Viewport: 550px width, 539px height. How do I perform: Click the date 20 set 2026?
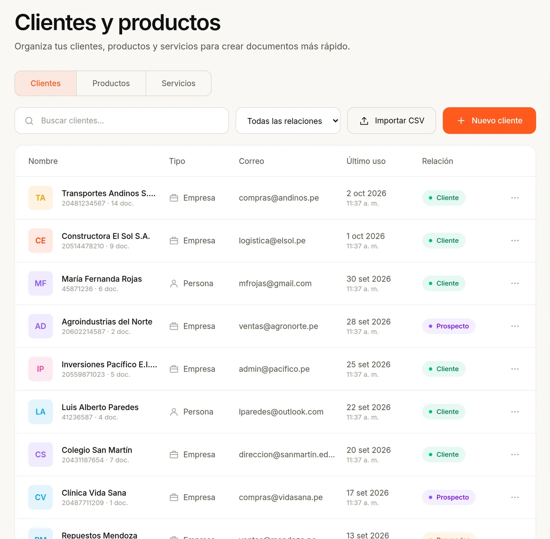pos(368,450)
